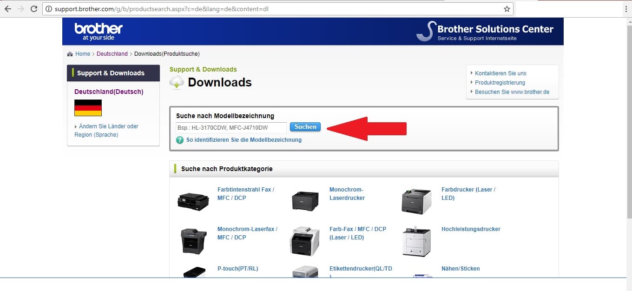Click the Downloads cloud icon
Image resolution: width=632 pixels, height=291 pixels.
(x=177, y=83)
